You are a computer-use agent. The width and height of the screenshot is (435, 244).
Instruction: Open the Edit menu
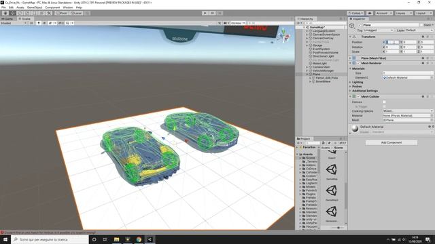pos(11,7)
